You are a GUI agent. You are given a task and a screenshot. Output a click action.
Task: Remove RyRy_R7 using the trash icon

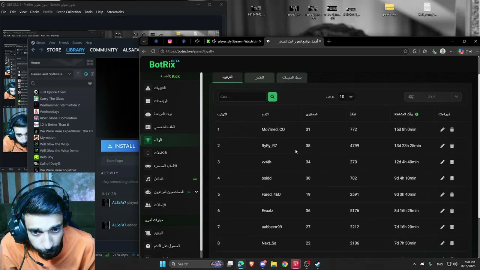pos(452,145)
